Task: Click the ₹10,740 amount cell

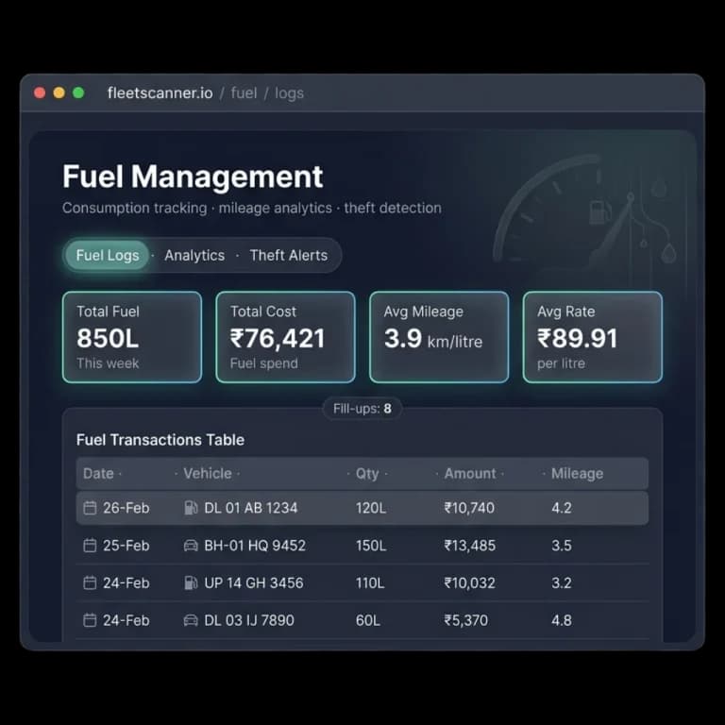Action: [x=469, y=508]
